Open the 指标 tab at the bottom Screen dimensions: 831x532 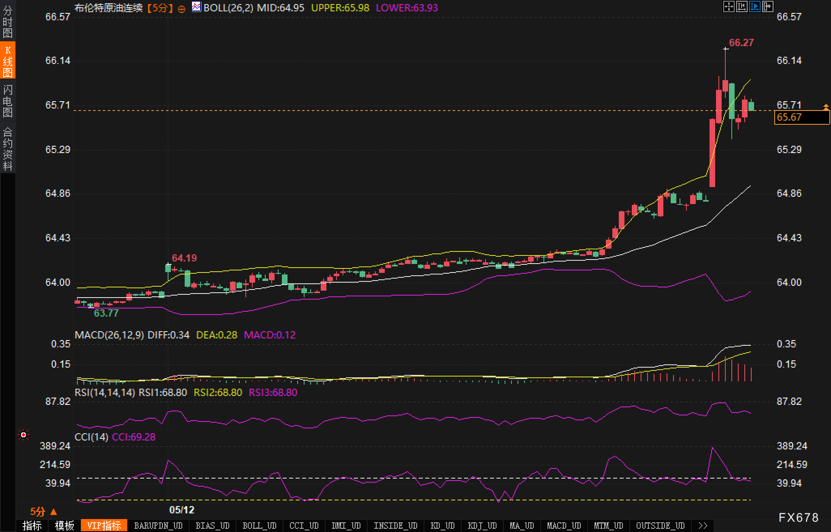32,526
